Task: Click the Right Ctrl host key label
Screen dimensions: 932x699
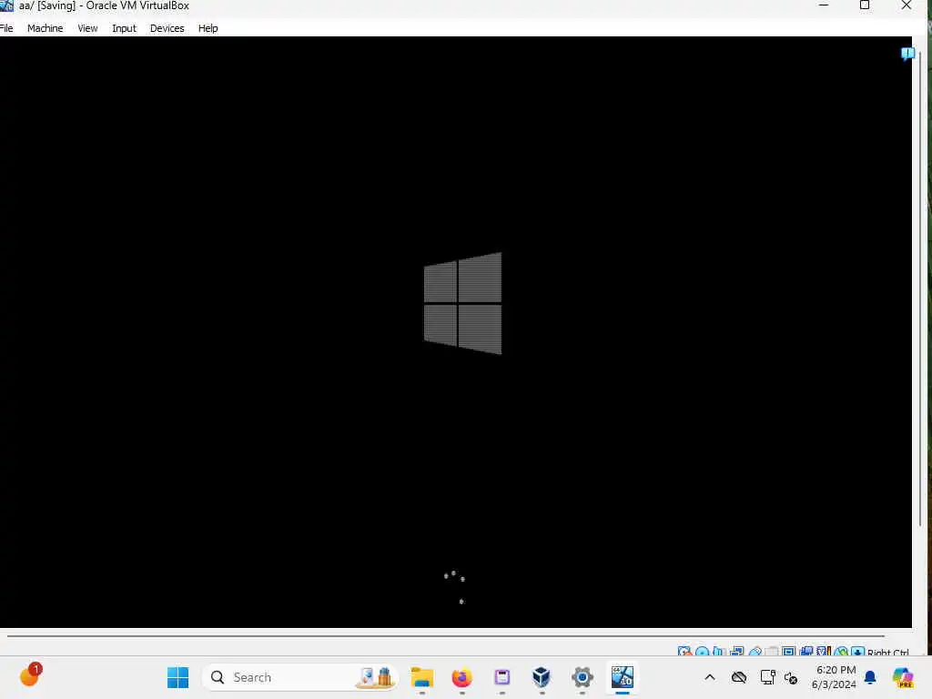Action: click(888, 652)
